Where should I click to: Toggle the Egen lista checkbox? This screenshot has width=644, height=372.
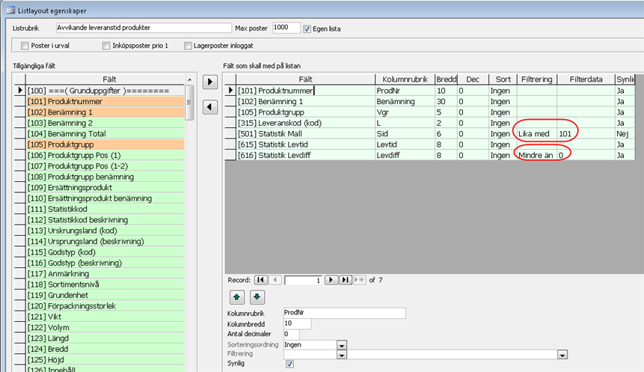coord(307,28)
